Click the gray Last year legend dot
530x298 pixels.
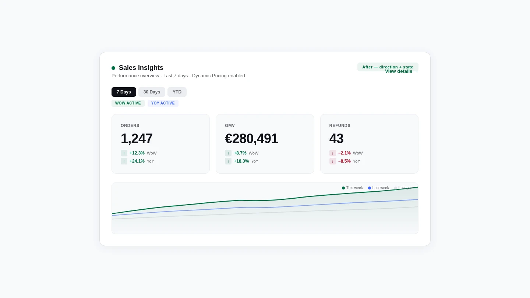(396, 188)
